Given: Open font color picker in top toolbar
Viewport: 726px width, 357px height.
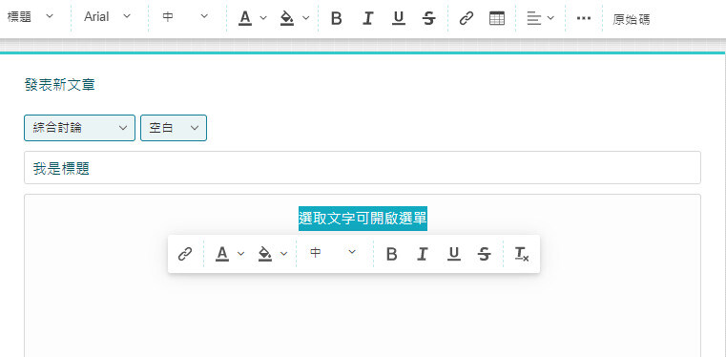Looking at the screenshot, I should (x=253, y=18).
